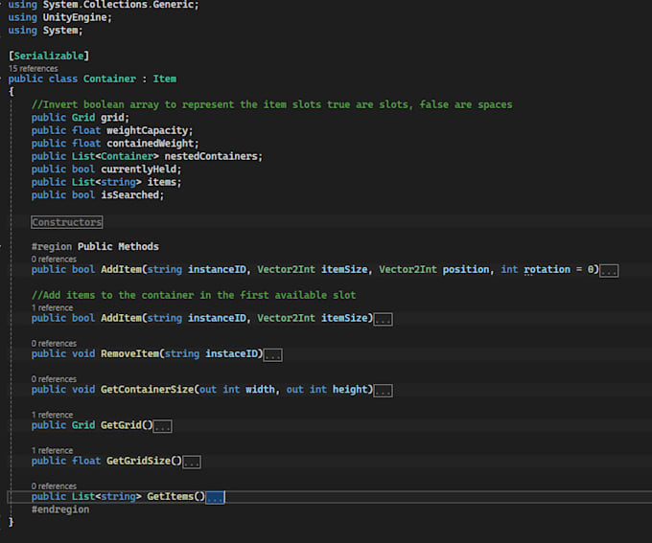Image resolution: width=652 pixels, height=543 pixels.
Task: Expand the highlighted ellipsis after GetItems()
Action: (215, 497)
